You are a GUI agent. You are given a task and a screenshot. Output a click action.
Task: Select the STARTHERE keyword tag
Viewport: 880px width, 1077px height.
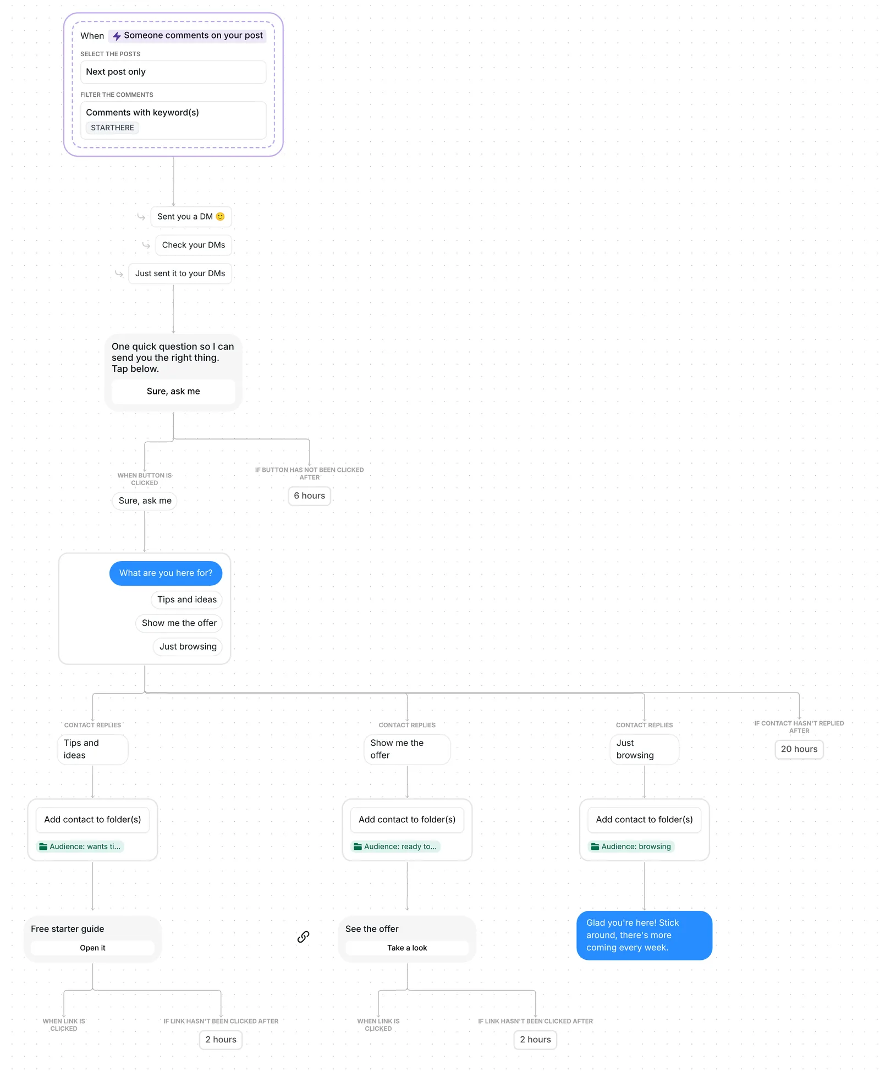112,128
